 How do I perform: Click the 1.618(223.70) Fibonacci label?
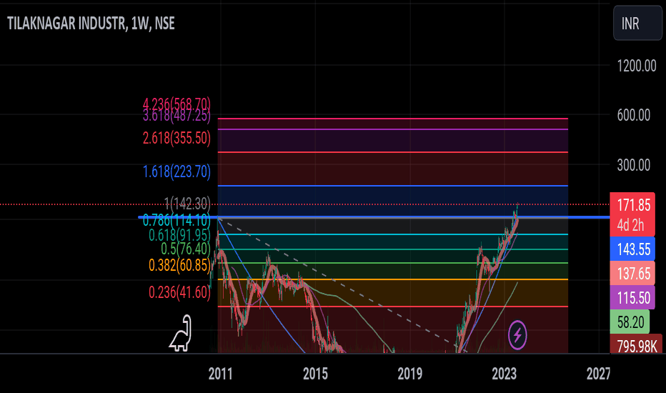coord(177,171)
